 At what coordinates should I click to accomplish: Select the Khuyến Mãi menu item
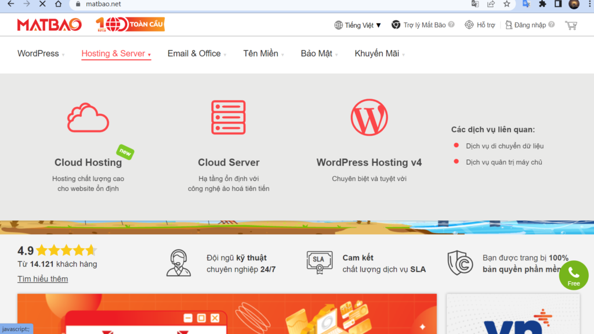[376, 53]
